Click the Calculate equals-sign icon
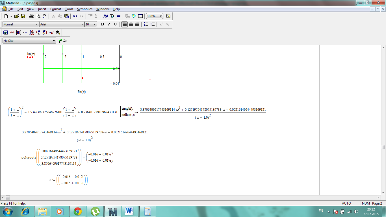Screen dimensions: 386x217 pos(119,16)
